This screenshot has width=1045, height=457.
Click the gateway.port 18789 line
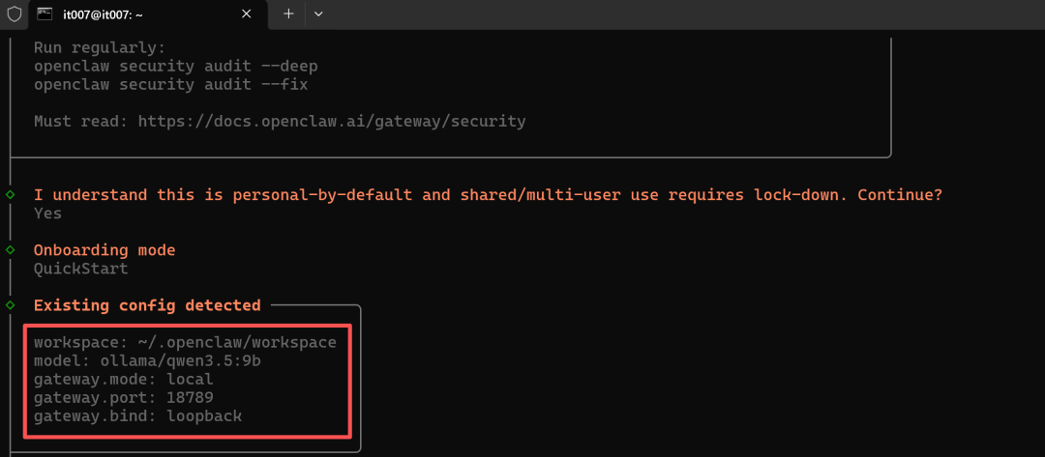tap(124, 398)
